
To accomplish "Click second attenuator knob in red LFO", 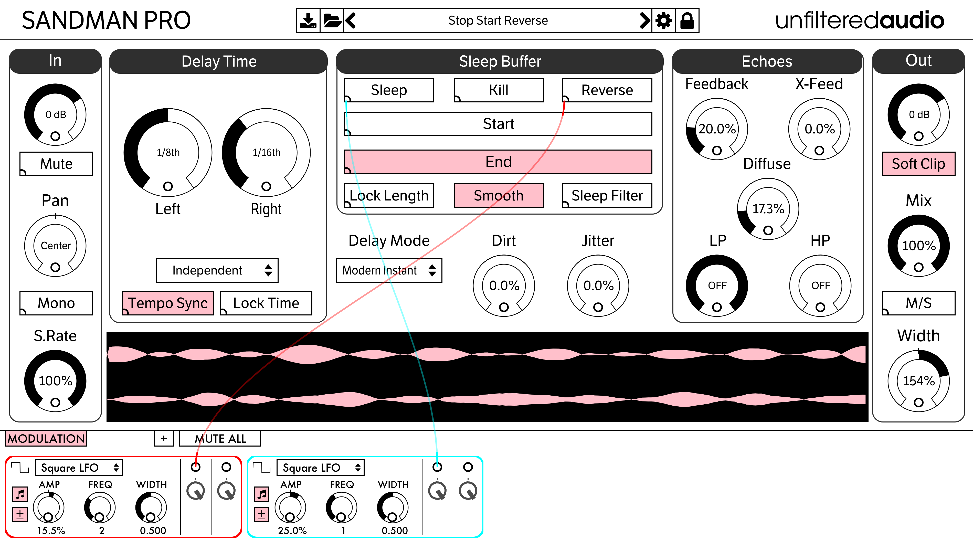I will [x=227, y=491].
